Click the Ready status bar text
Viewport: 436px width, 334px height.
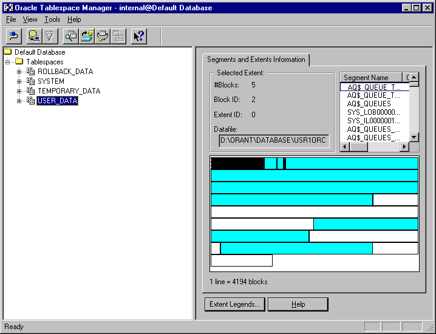click(14, 327)
